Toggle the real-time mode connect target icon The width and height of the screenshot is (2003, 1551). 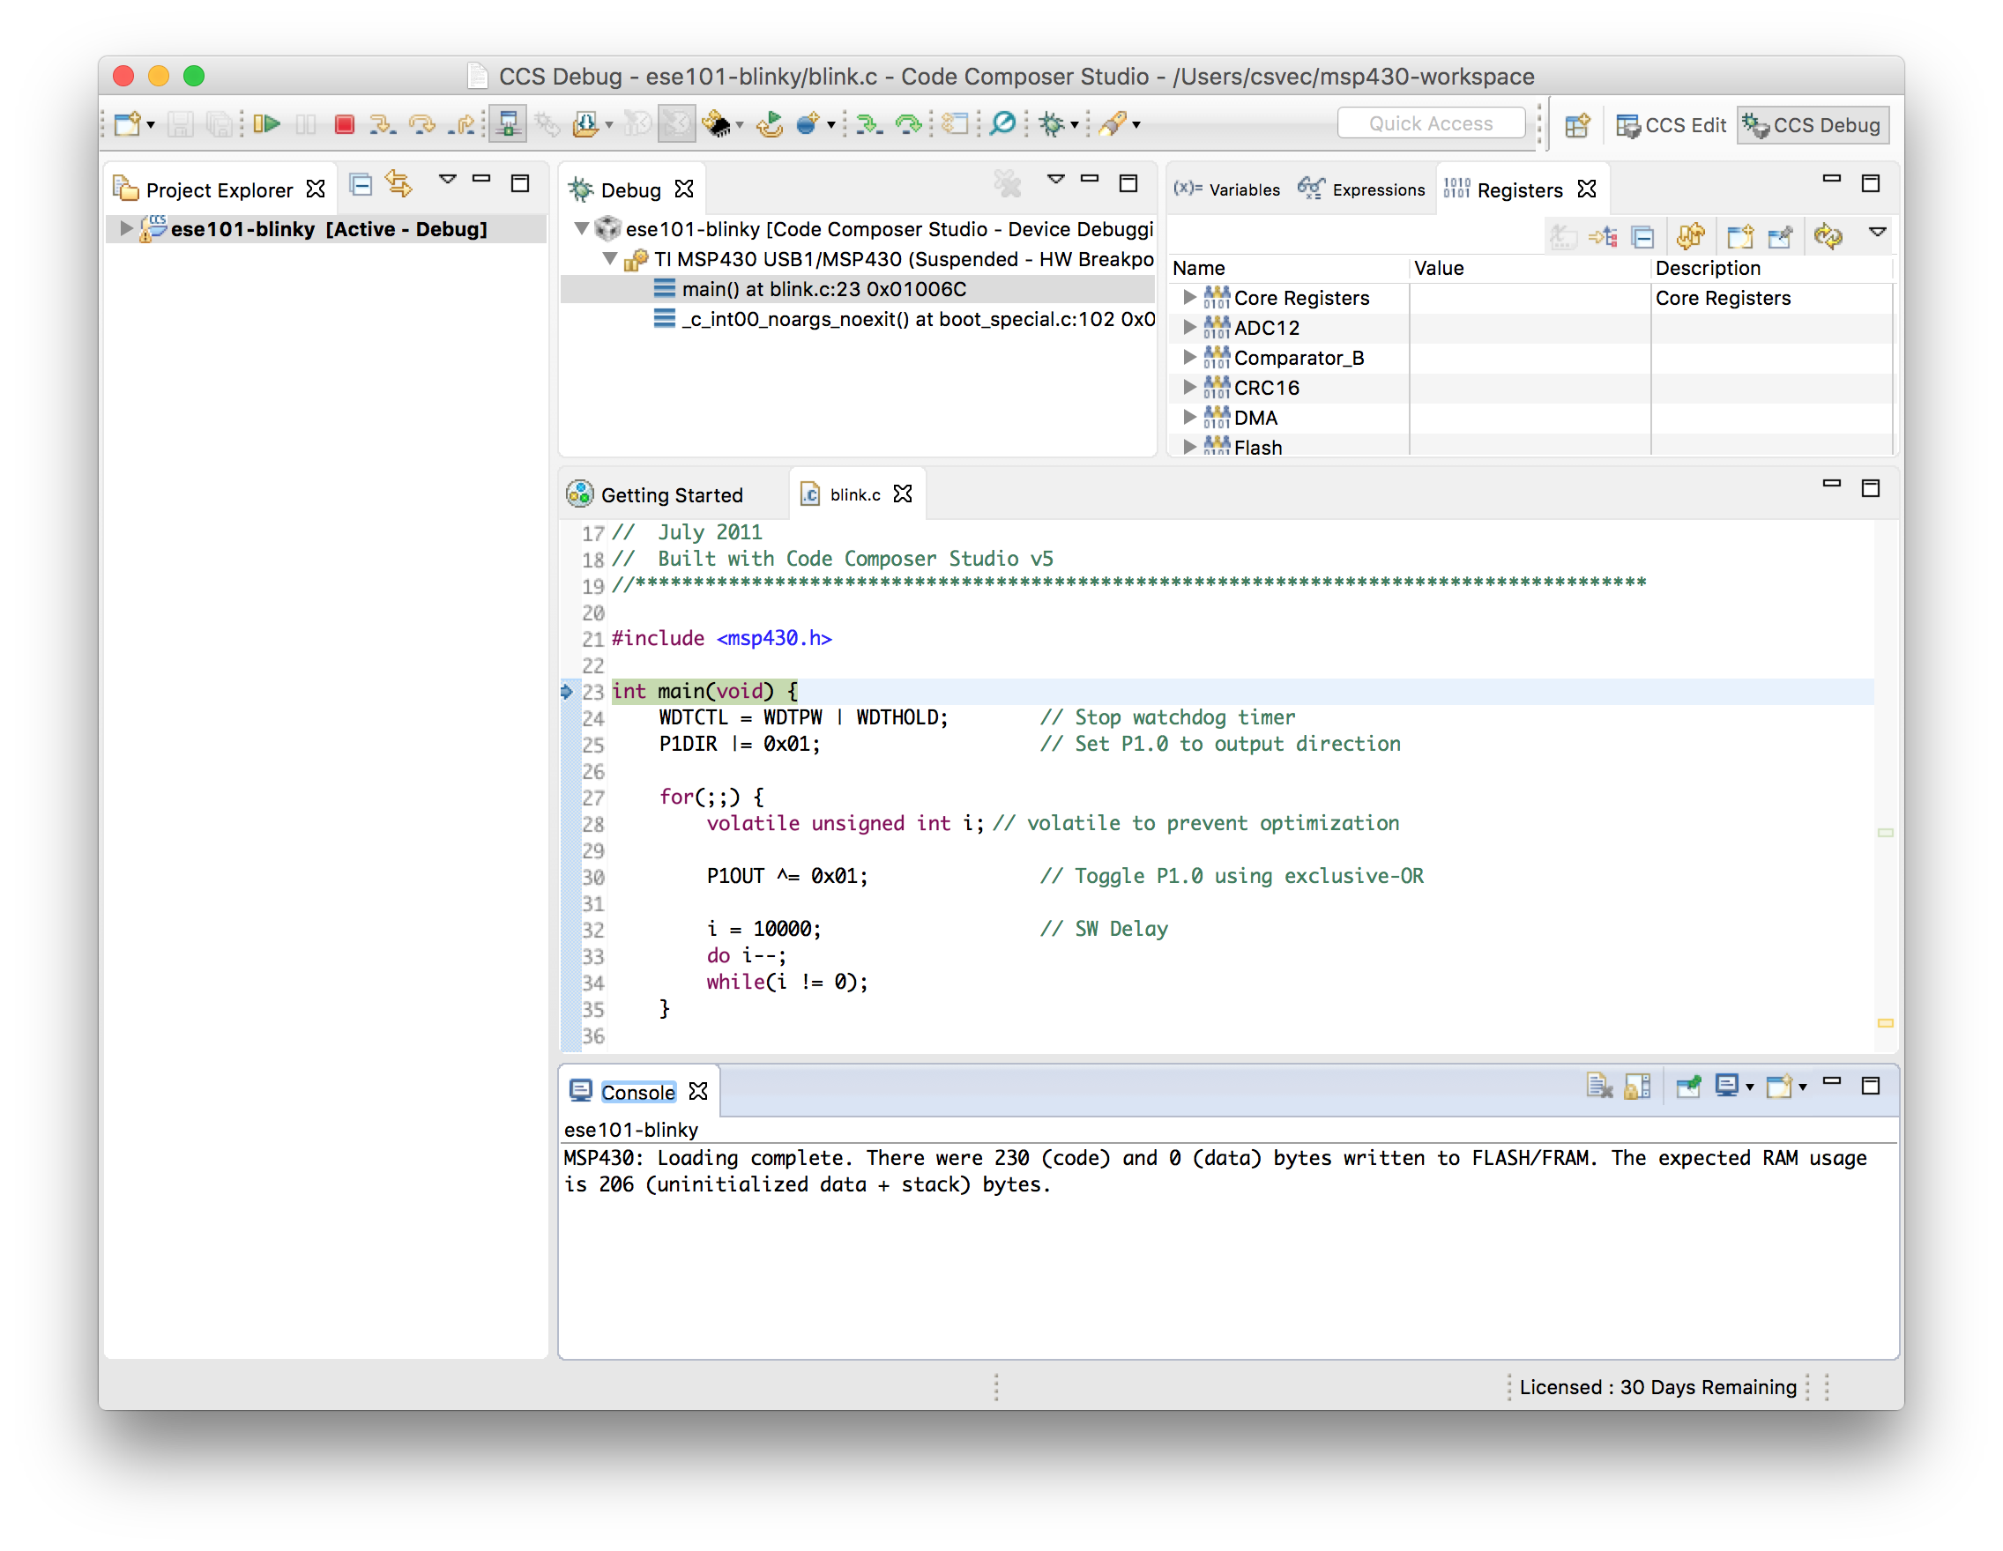[x=507, y=123]
